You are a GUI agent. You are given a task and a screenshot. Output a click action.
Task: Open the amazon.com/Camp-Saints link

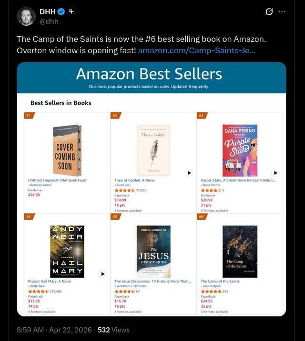click(196, 50)
